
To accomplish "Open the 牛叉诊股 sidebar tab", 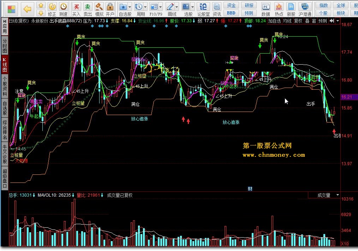I will (x=5, y=154).
